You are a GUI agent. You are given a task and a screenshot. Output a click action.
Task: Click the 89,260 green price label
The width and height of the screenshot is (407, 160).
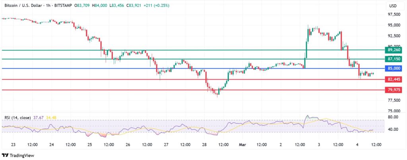tap(394, 50)
